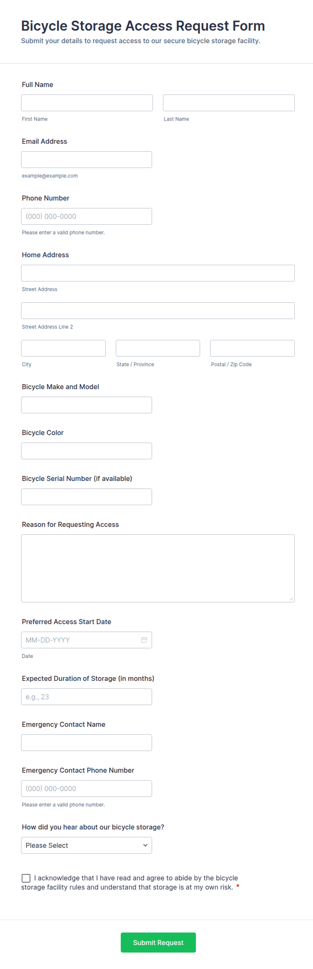Screen dimensions: 313x969
Task: Select the Bicycle Make and Model field
Action: tap(86, 405)
